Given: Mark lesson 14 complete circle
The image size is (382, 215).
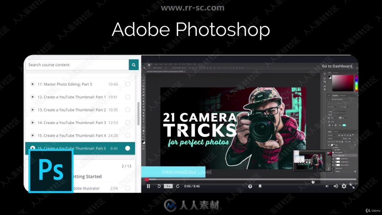Looking at the screenshot, I should [x=127, y=123].
